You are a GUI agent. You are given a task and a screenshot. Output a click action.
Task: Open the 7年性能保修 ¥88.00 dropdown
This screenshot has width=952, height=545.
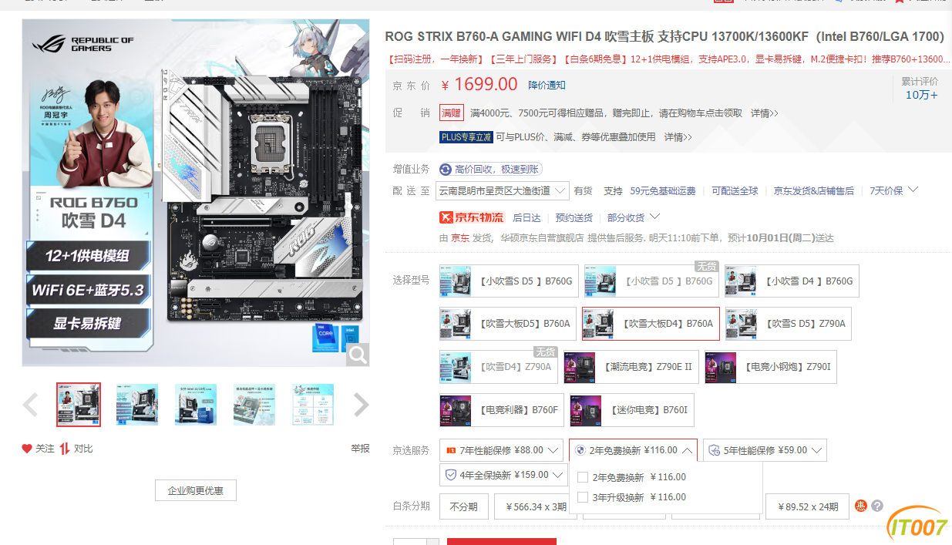503,450
